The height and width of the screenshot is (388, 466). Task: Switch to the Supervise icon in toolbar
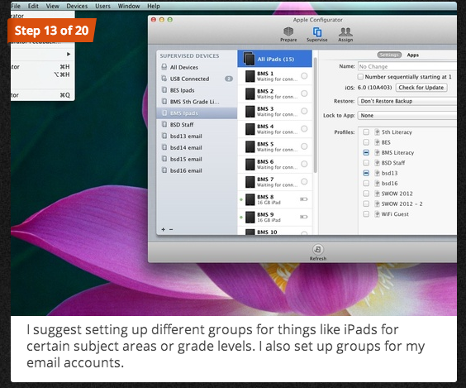316,35
